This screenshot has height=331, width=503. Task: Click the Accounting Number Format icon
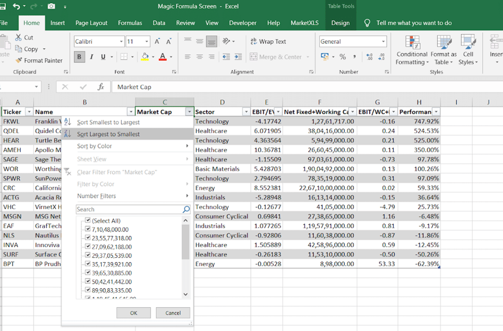(x=325, y=56)
